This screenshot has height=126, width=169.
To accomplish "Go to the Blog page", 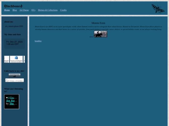I will pos(15,10).
